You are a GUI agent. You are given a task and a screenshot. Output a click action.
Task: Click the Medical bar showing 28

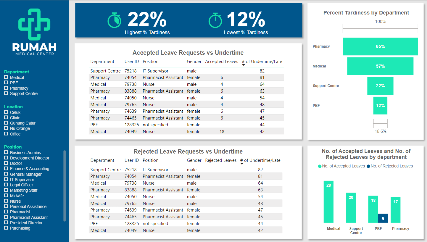(x=328, y=202)
